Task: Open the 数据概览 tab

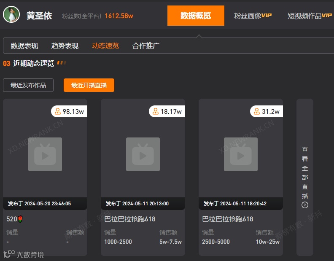Action: [196, 16]
